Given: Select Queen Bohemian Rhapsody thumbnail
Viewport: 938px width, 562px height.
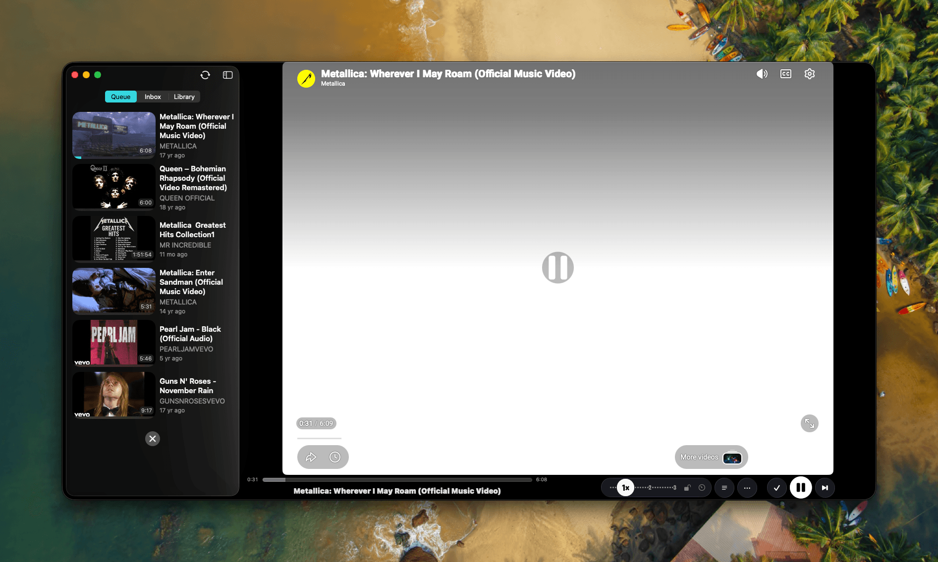Looking at the screenshot, I should point(114,187).
